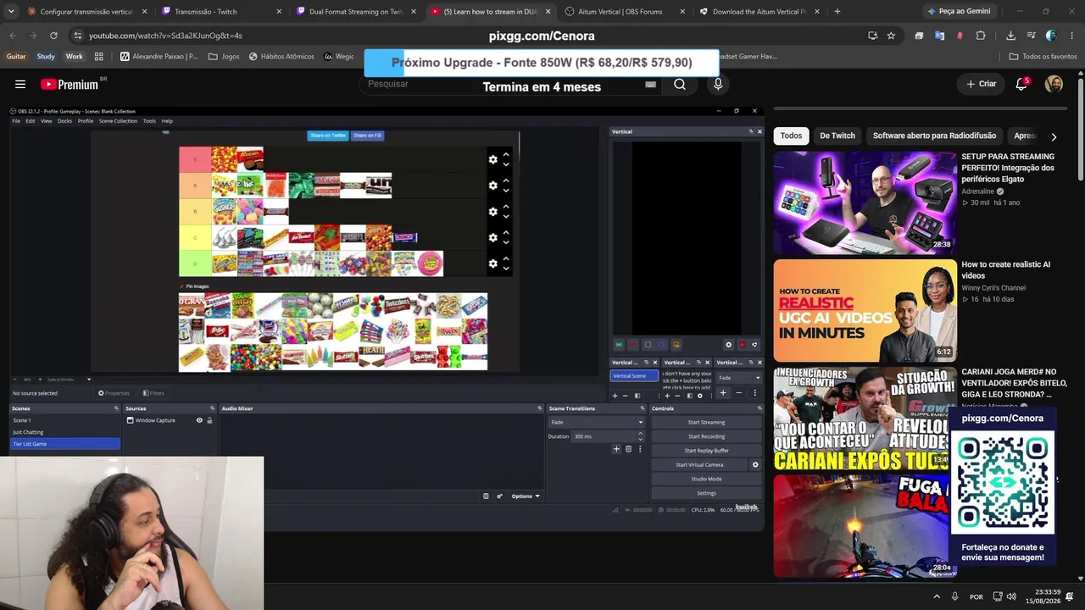The width and height of the screenshot is (1085, 610).
Task: Open the virtual camera settings gear
Action: tap(755, 464)
